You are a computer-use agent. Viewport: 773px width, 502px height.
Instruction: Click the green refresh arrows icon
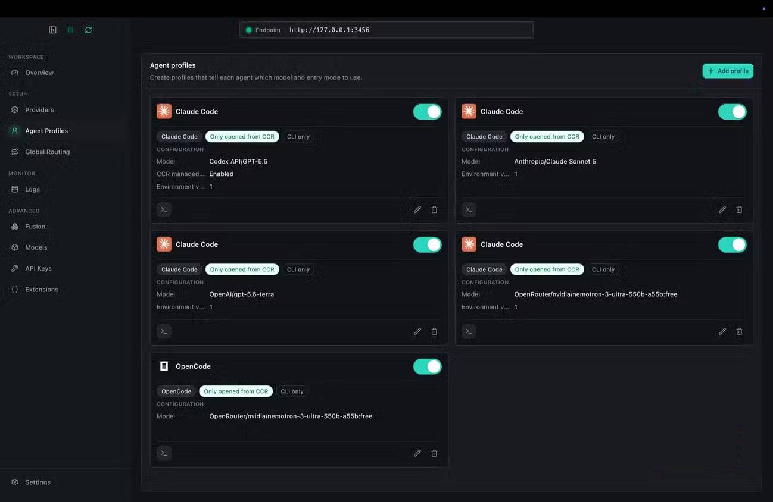[x=88, y=30]
